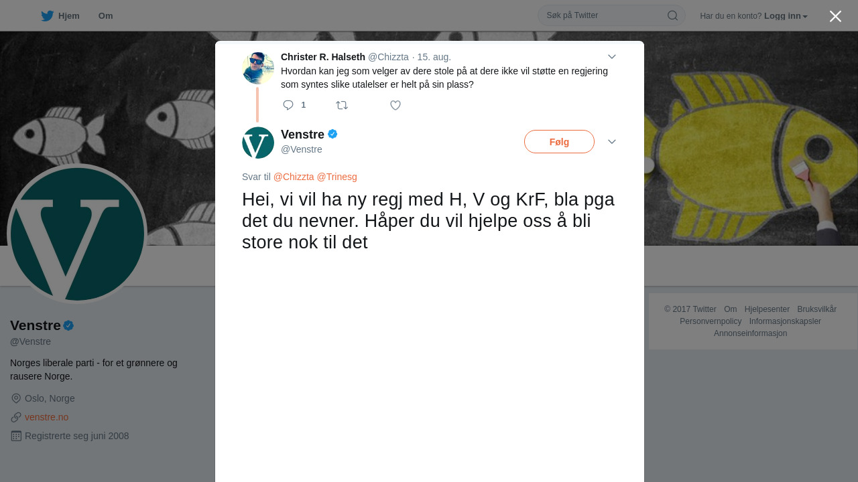The height and width of the screenshot is (482, 858).
Task: Open Christer R. Halseth's avatar
Action: (258, 68)
